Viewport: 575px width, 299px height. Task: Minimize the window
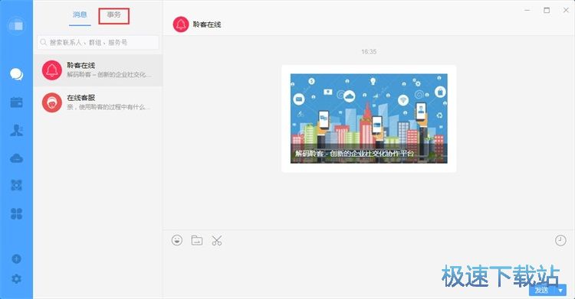pyautogui.click(x=527, y=10)
